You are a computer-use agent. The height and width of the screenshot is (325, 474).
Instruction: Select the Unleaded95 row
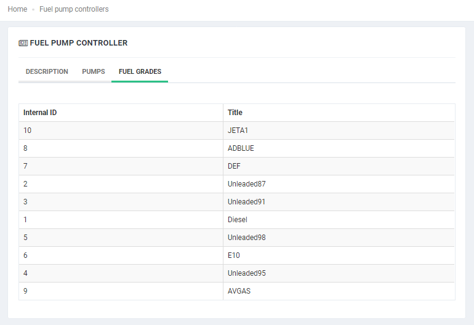point(246,273)
